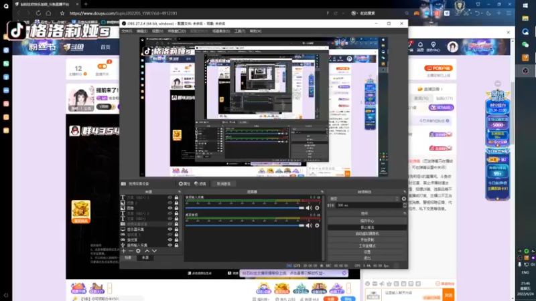Click the browser address bar URL

click(123, 13)
